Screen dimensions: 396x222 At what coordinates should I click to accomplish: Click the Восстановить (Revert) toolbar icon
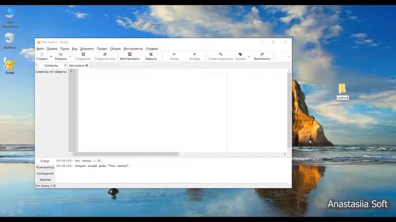129,56
